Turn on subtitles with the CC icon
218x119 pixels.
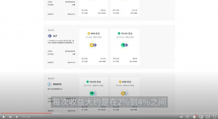[187, 117]
